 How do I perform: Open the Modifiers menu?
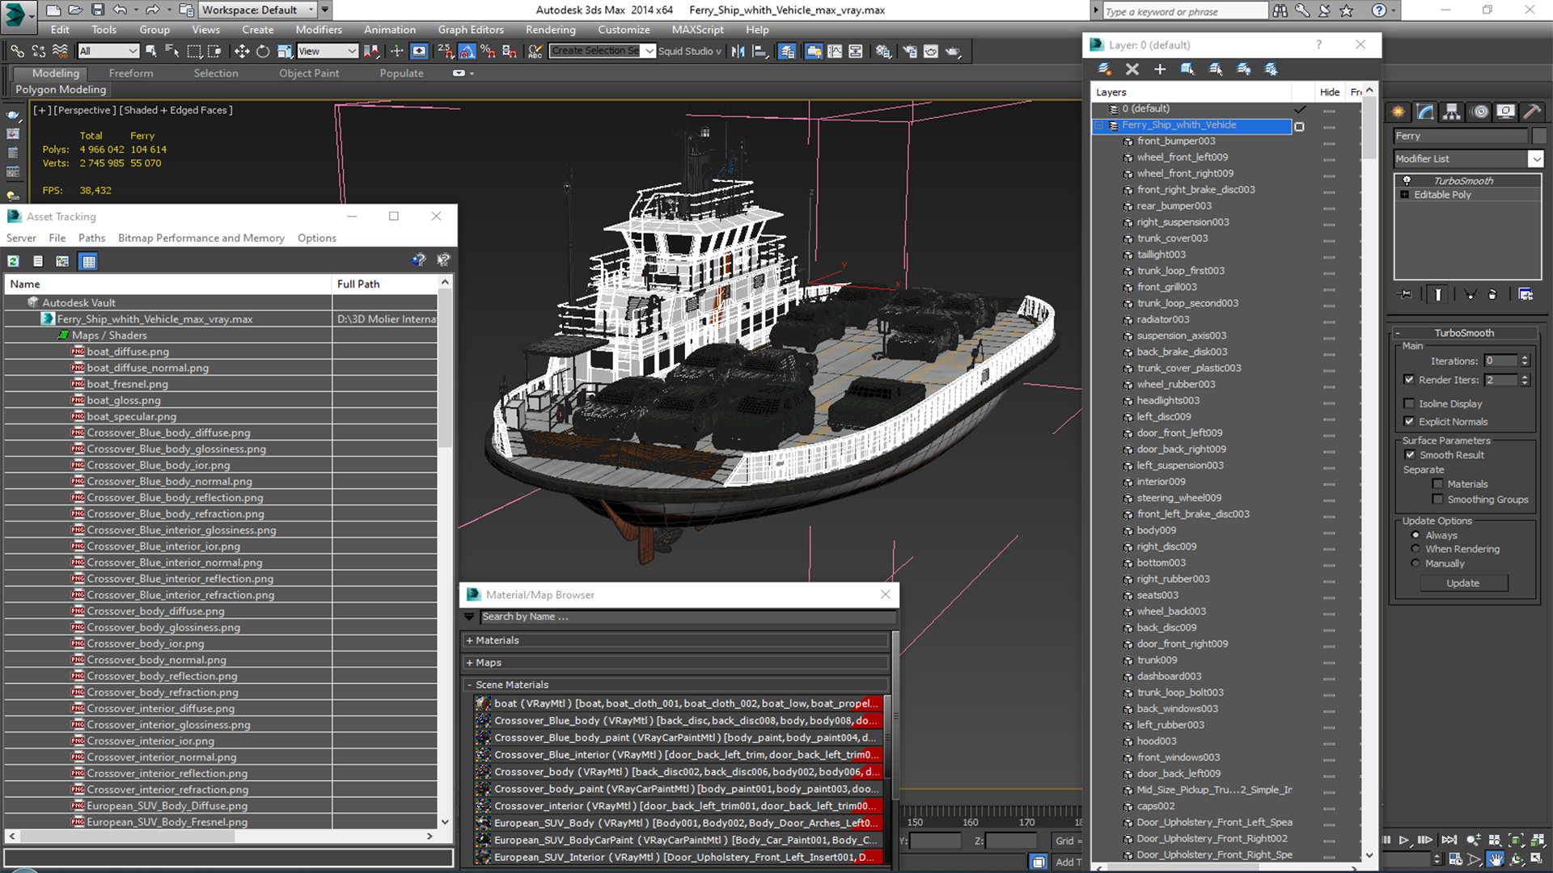(319, 30)
